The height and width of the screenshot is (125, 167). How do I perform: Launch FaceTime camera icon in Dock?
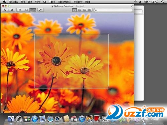(x=58, y=119)
